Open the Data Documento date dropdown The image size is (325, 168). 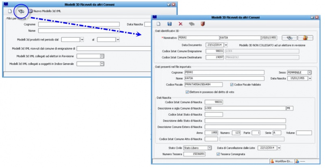pos(226,45)
